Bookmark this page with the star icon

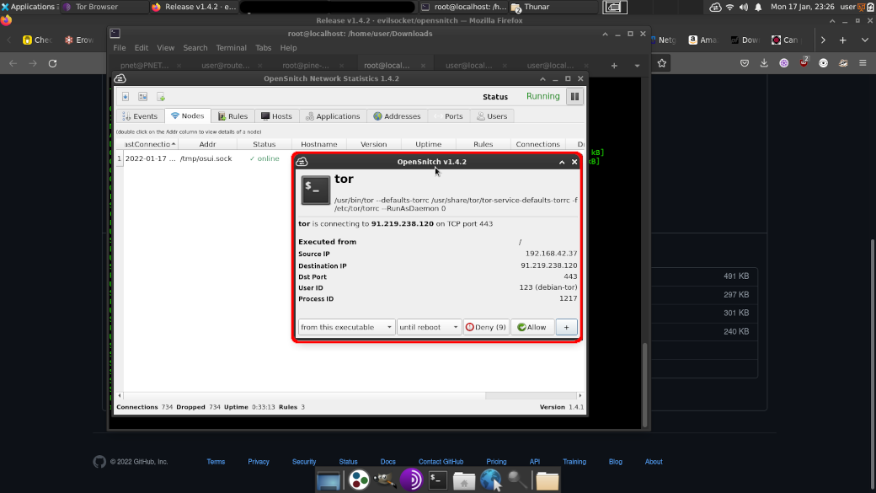tap(662, 63)
